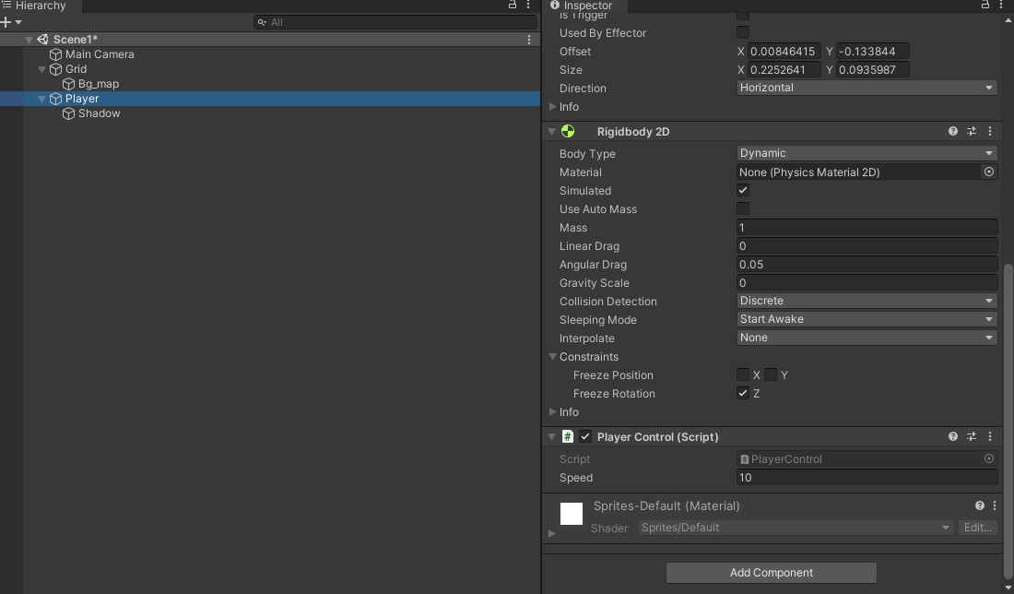Check Freeze Position Y
Screen dimensions: 1014x594
[x=771, y=374]
